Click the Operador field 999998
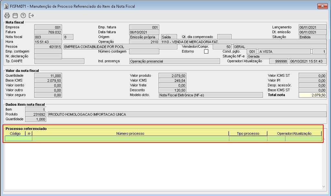 278,61
